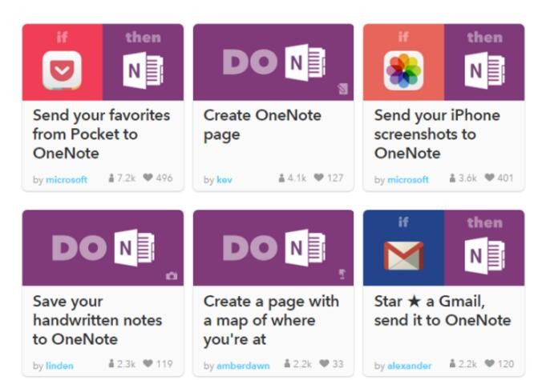Open 'Save your handwritten notes to OneNote' title

[98, 320]
